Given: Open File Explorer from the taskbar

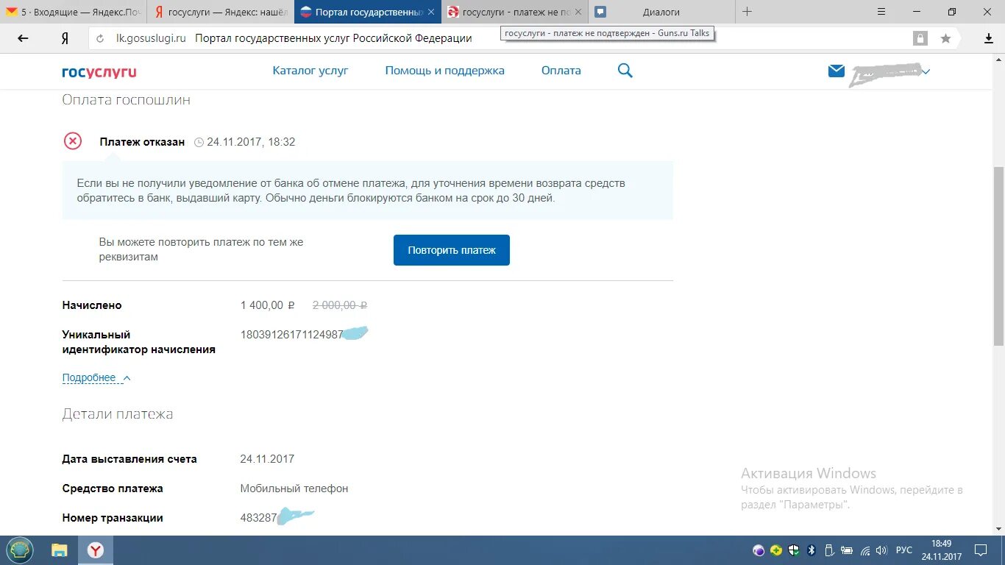Looking at the screenshot, I should [59, 550].
